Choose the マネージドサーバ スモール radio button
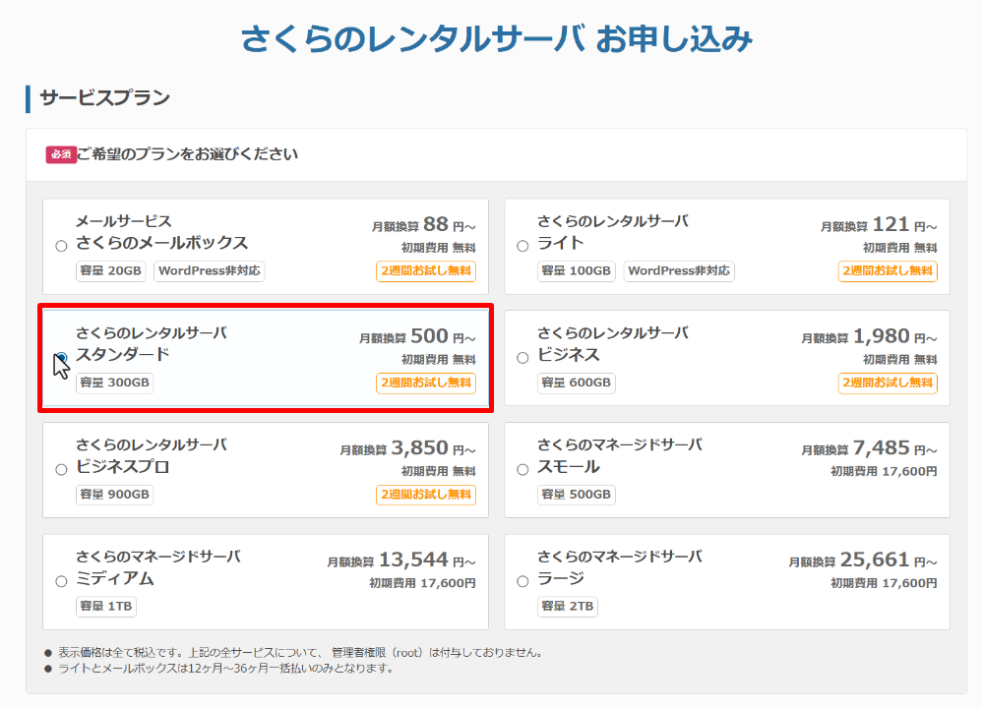This screenshot has width=982, height=708. (x=522, y=470)
